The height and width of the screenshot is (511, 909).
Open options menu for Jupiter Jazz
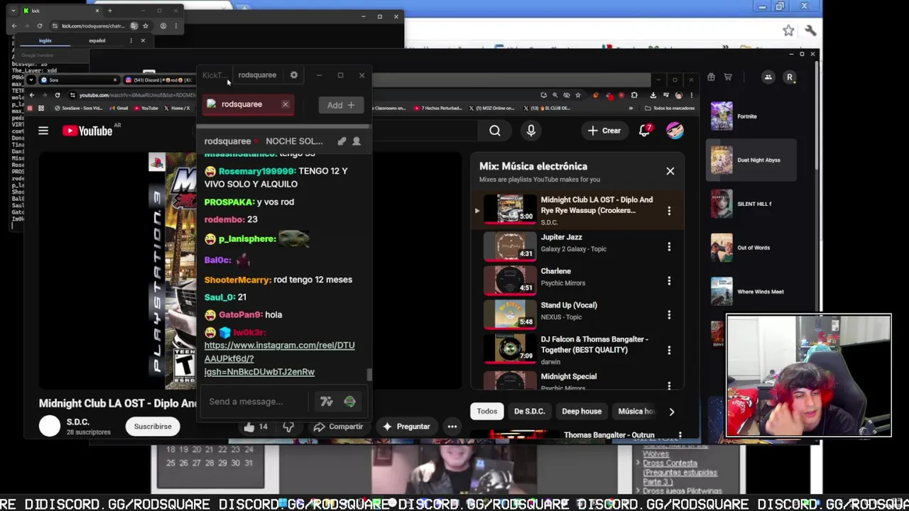click(x=669, y=247)
